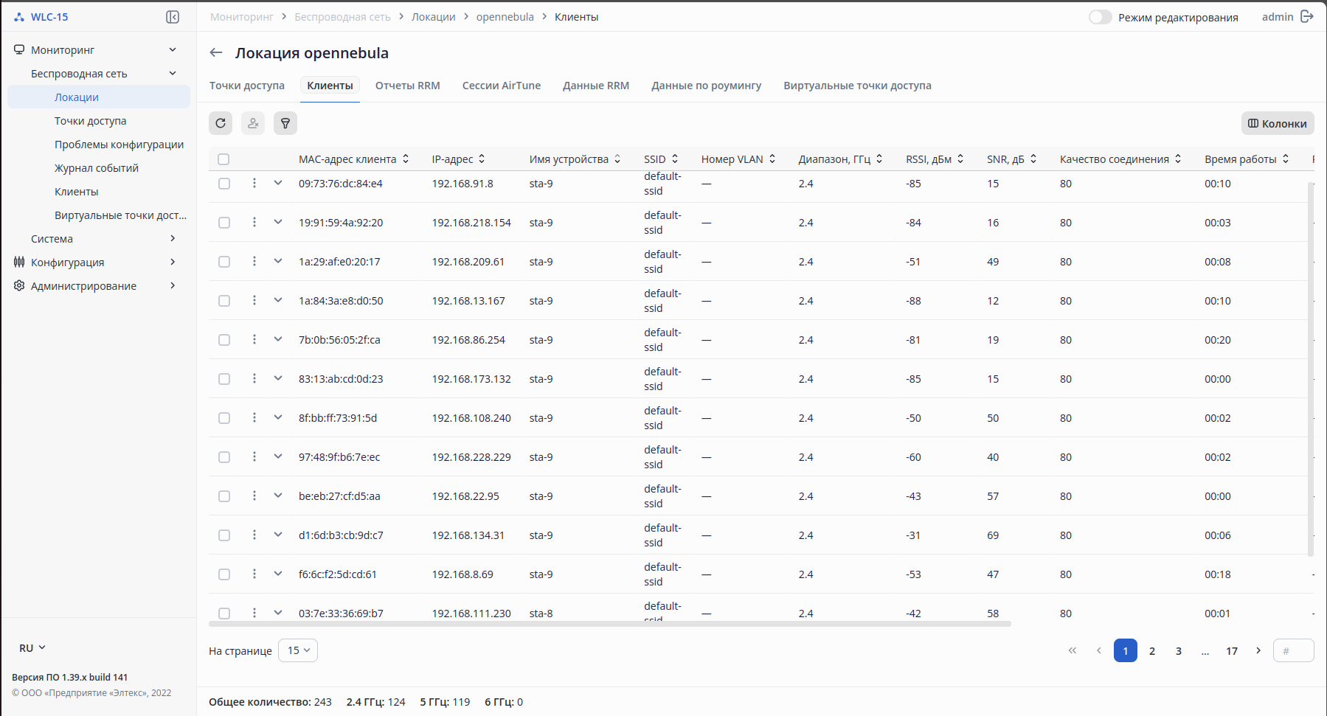1327x716 pixels.
Task: Open Журнал событий in sidebar
Action: pos(97,168)
